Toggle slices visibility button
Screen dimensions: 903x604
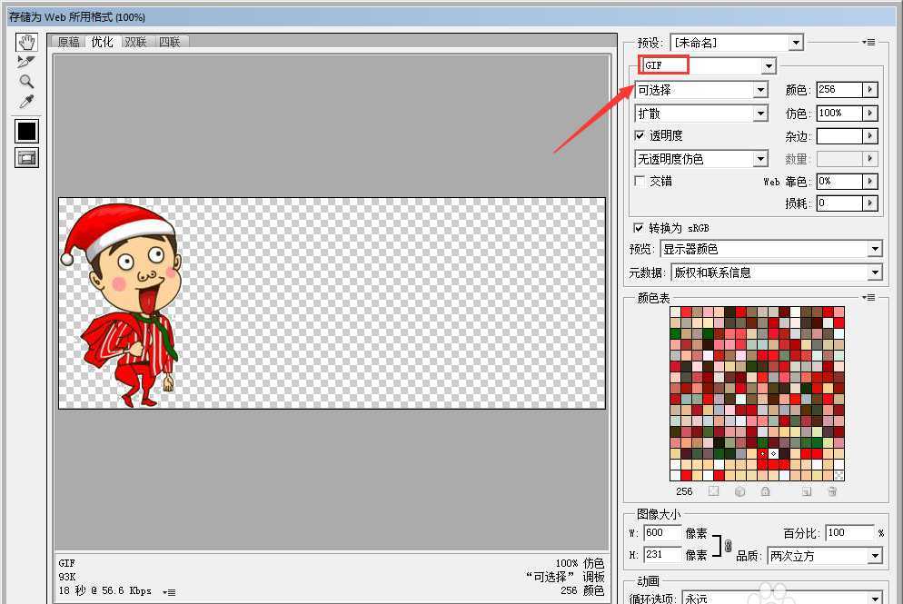[x=27, y=158]
